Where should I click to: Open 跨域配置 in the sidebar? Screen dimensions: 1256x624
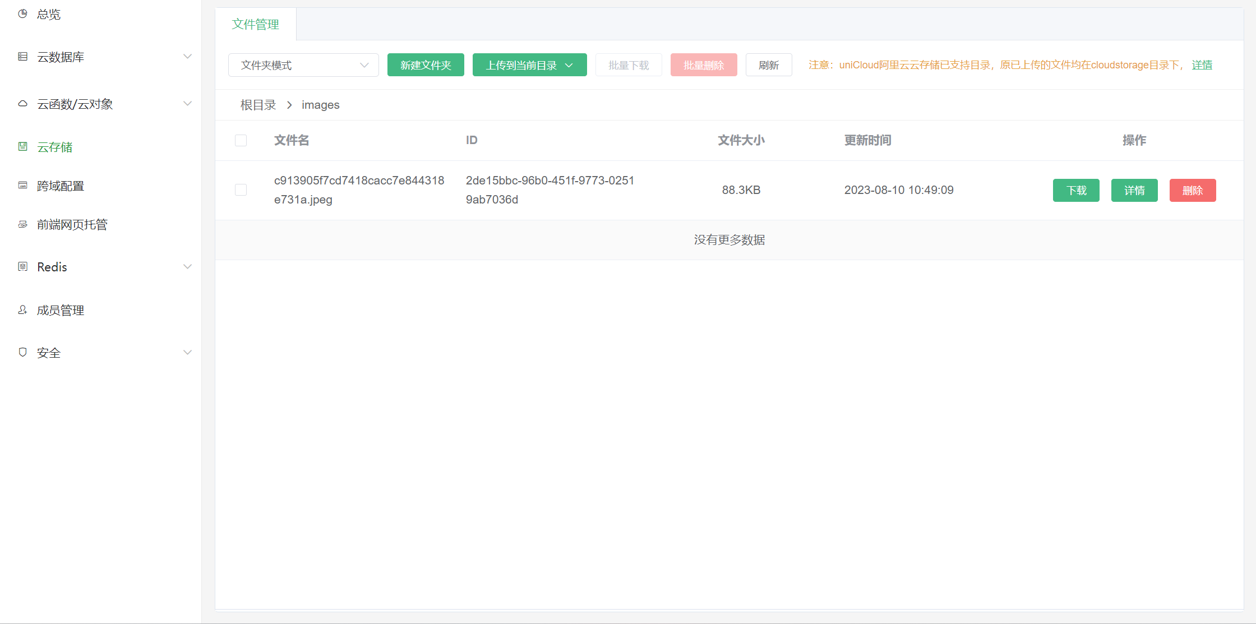click(x=61, y=186)
